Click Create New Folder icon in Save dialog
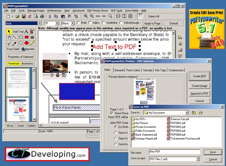 [201, 113]
